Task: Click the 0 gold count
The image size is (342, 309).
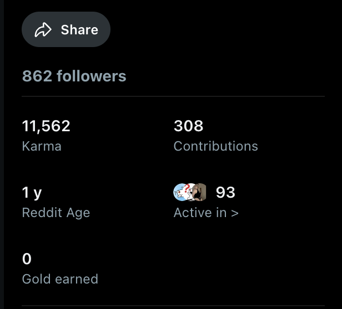Action: (x=27, y=259)
